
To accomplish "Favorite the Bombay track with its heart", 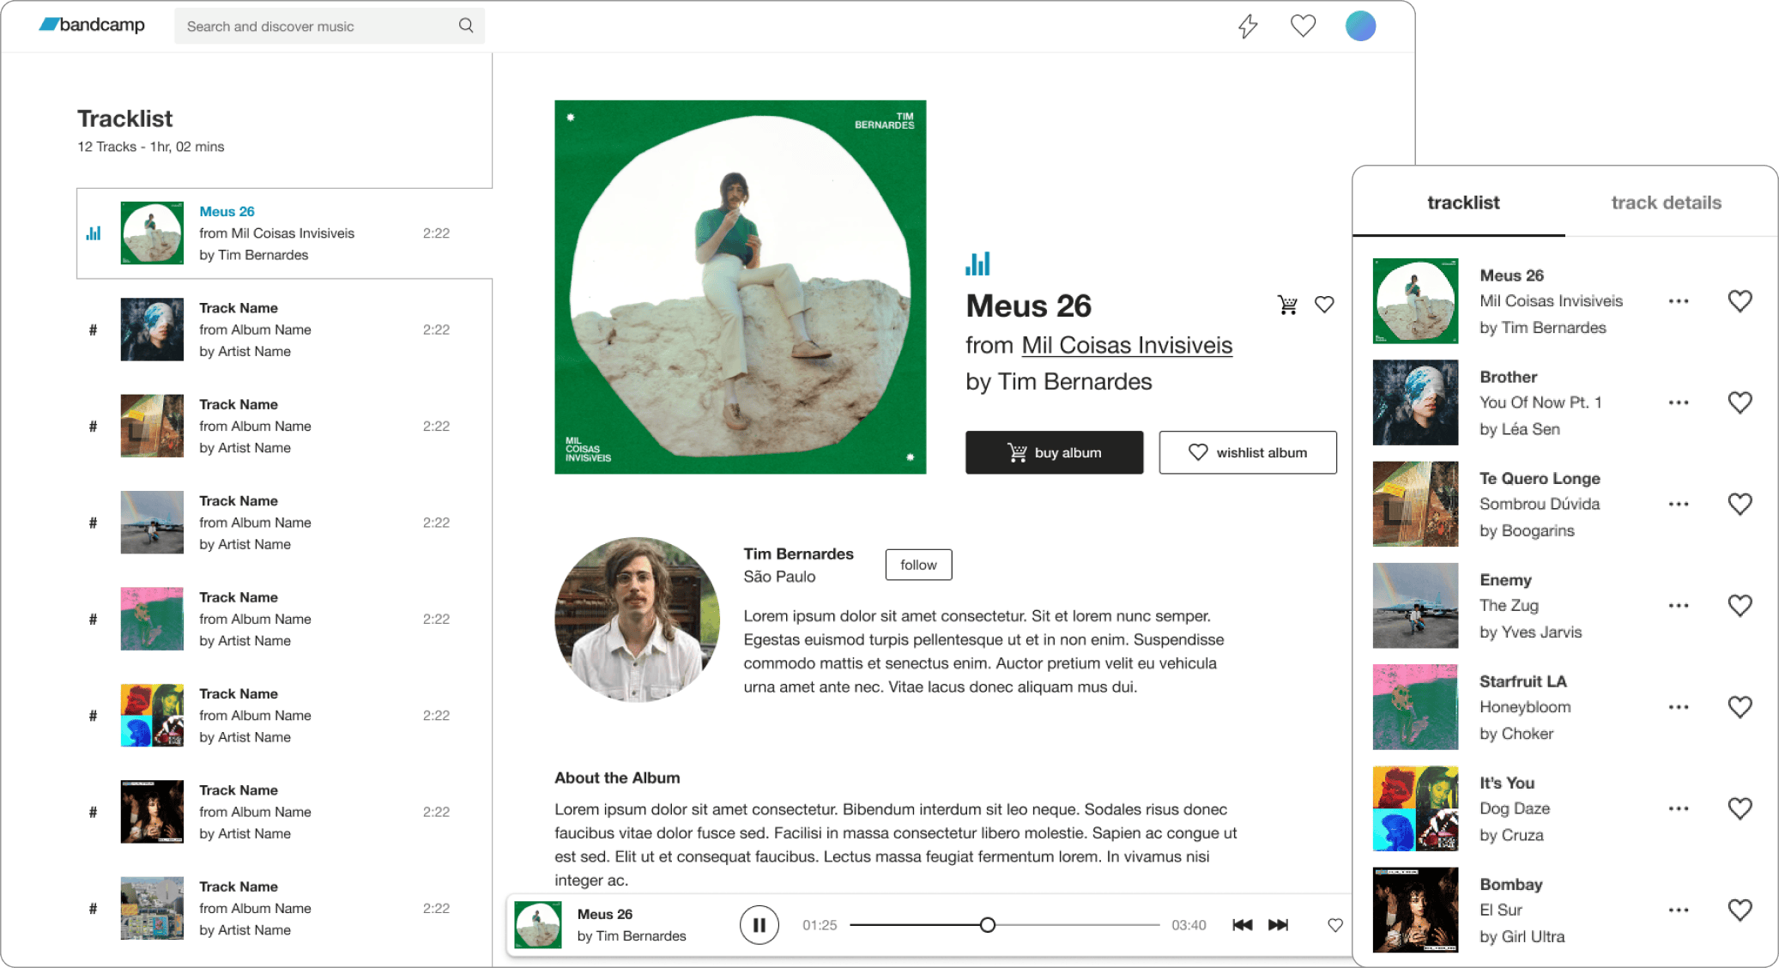I will 1740,910.
